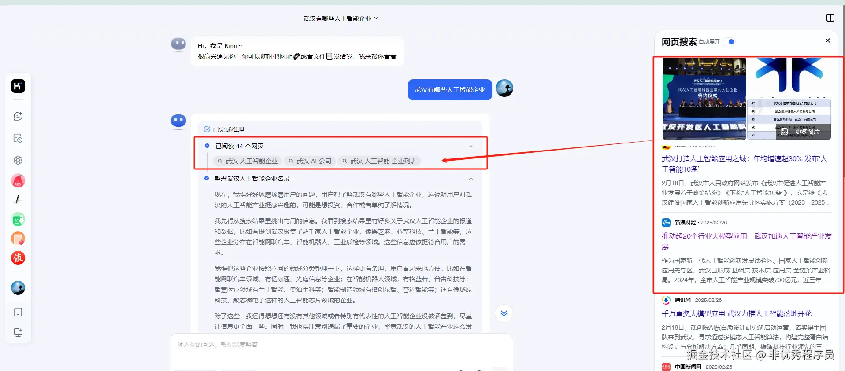Jump to bottom with the double-chevron button

pyautogui.click(x=504, y=313)
